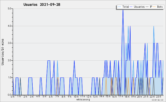
Task: Click the 4.0 y-axis value
Action: (9, 26)
